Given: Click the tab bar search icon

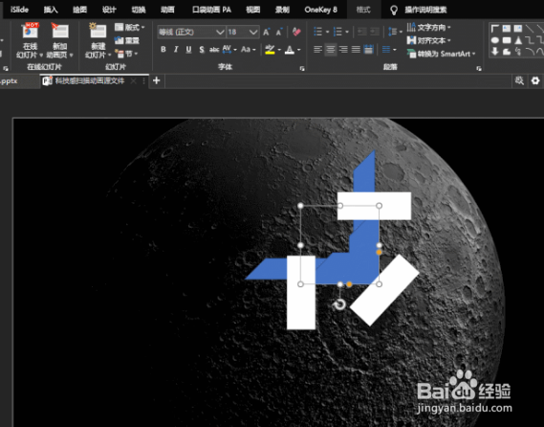Looking at the screenshot, I should coord(519,81).
